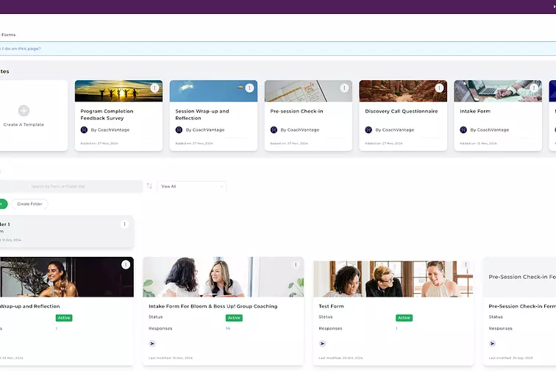Open Program Completion Feedback Survey thumbnail image
The height and width of the screenshot is (371, 556).
pyautogui.click(x=119, y=91)
